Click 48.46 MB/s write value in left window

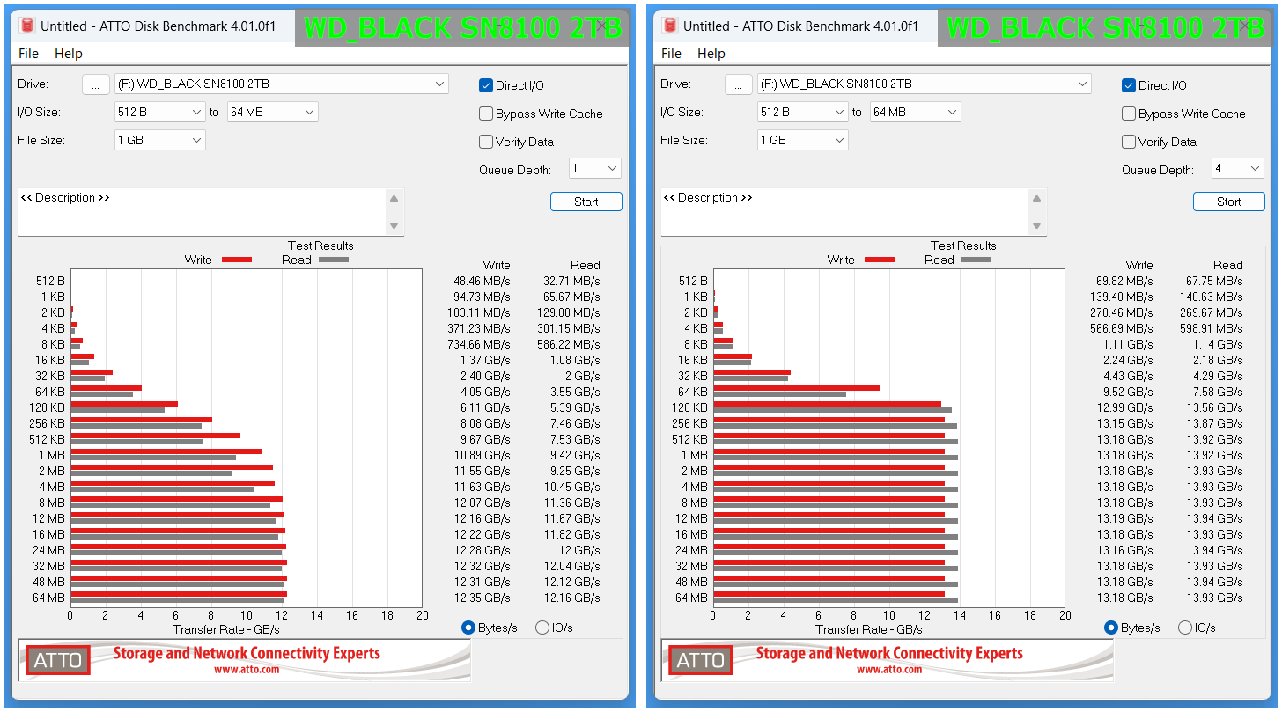pyautogui.click(x=481, y=281)
